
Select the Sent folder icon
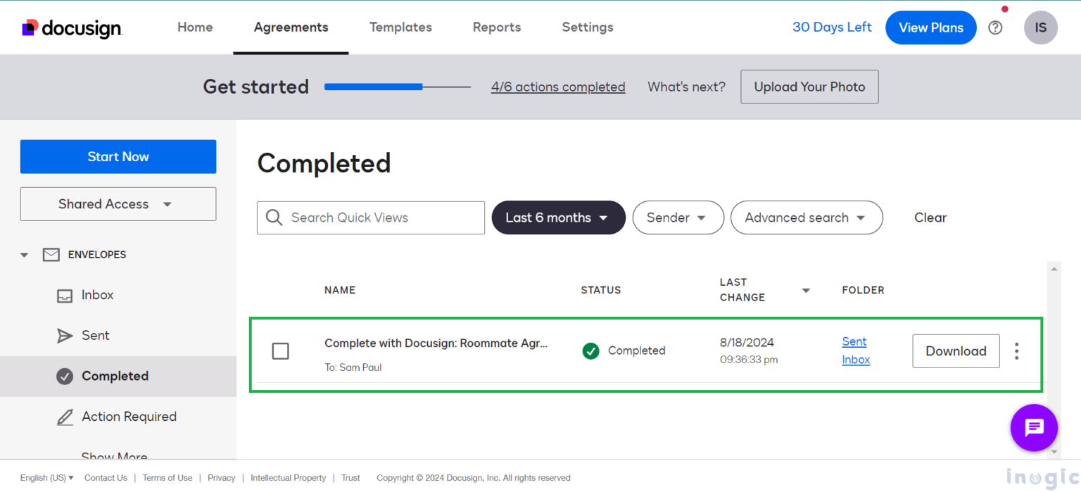point(65,335)
